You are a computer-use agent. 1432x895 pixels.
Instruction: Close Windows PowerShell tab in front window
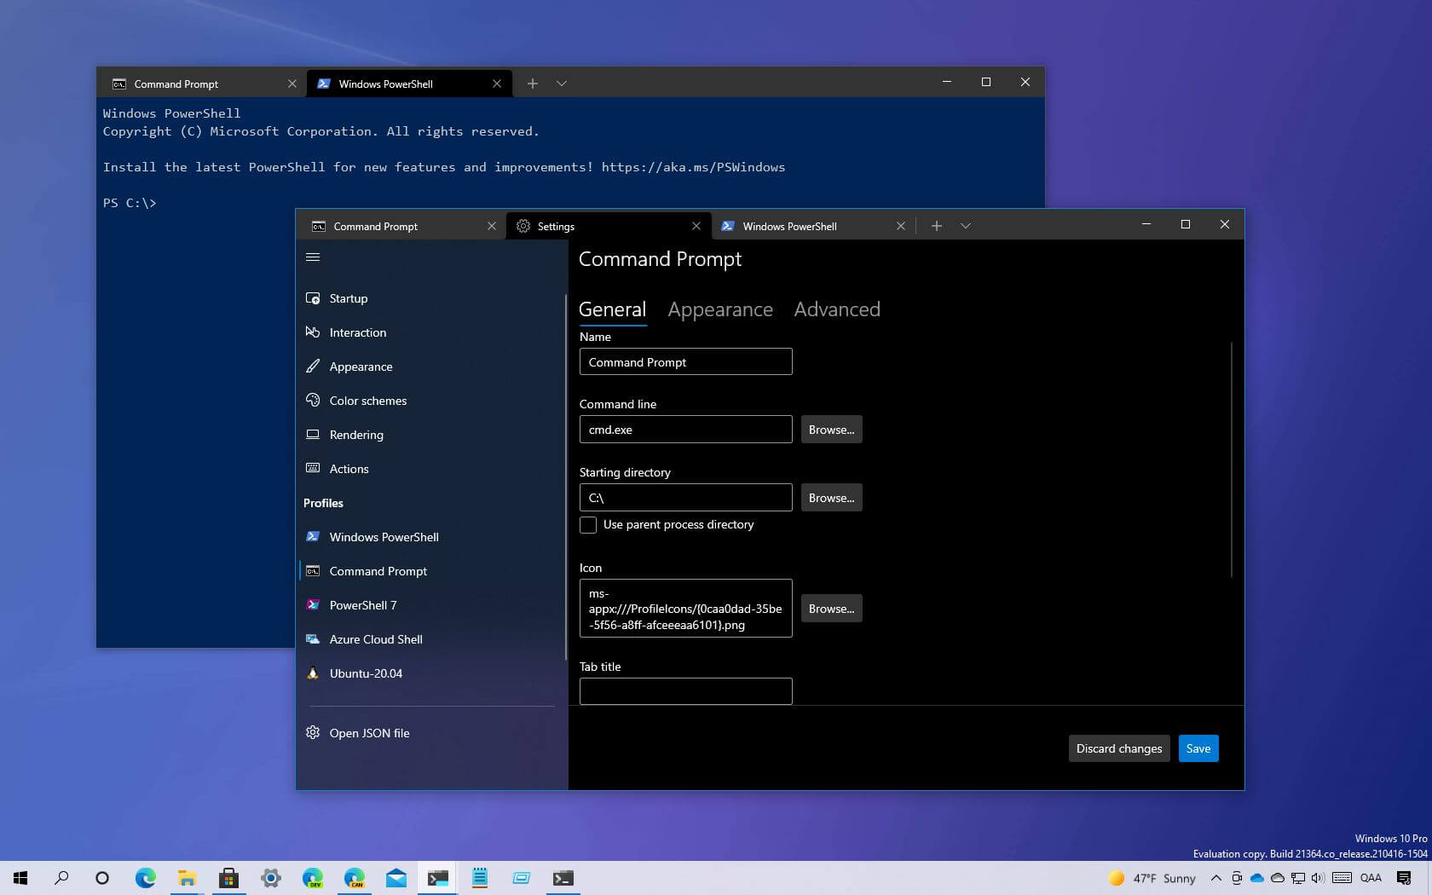pyautogui.click(x=901, y=226)
